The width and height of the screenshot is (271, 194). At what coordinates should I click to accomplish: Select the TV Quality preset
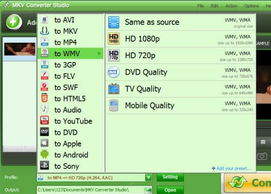(x=181, y=89)
